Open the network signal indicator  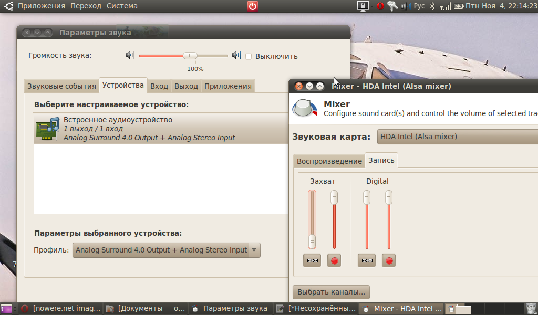click(445, 6)
